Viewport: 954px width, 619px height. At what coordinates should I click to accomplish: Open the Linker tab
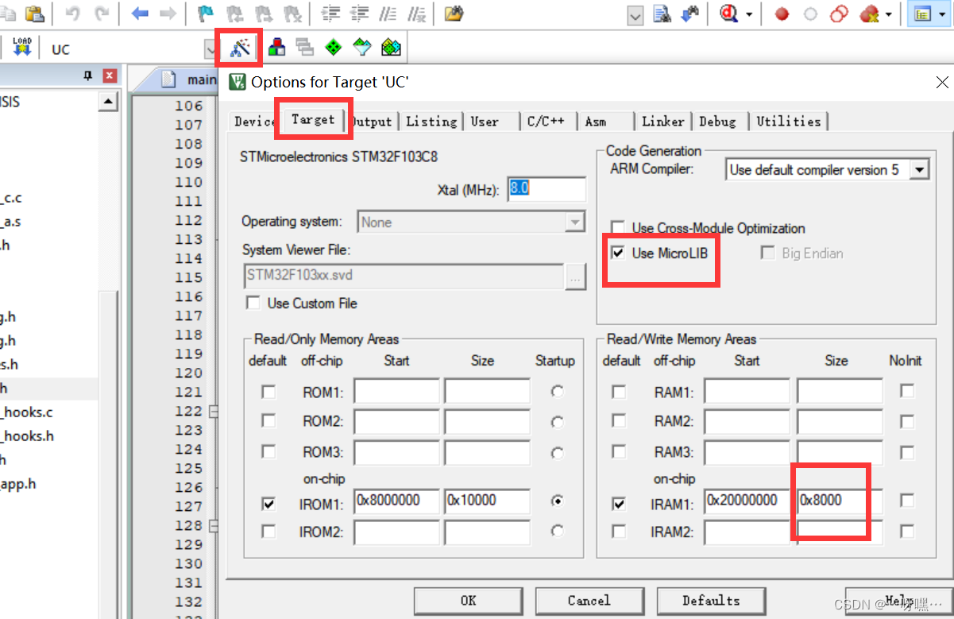663,122
